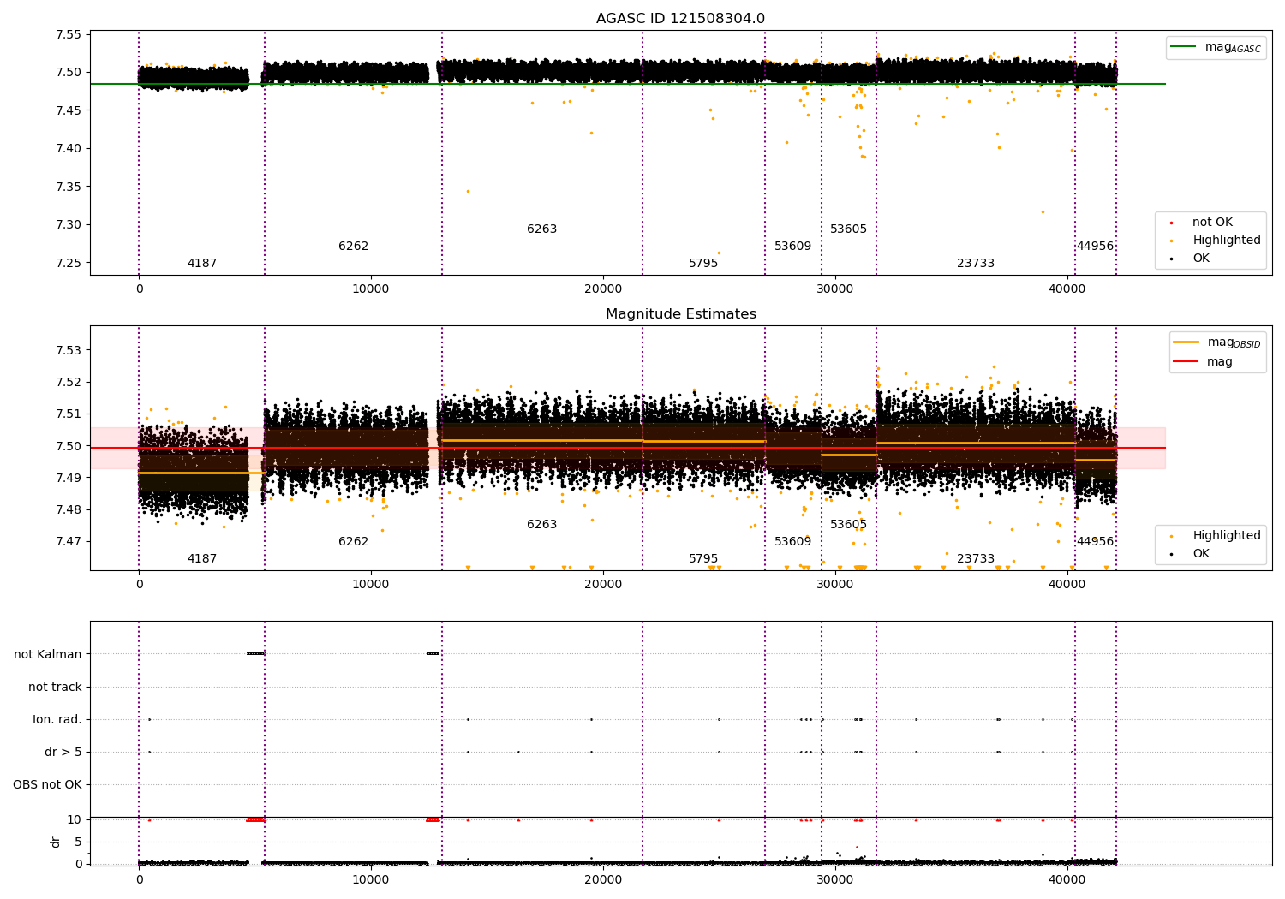The height and width of the screenshot is (899, 1285).
Task: Click the 'not track' axis label
Action: click(x=55, y=687)
